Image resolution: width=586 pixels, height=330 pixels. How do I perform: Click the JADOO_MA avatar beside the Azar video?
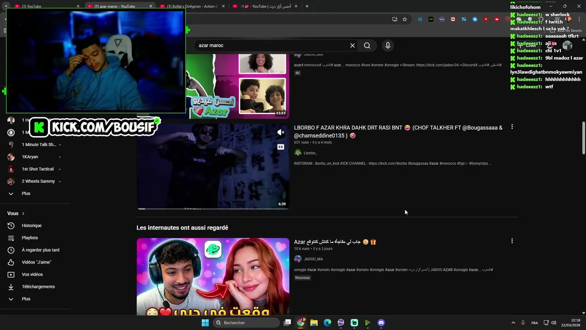[x=298, y=259]
